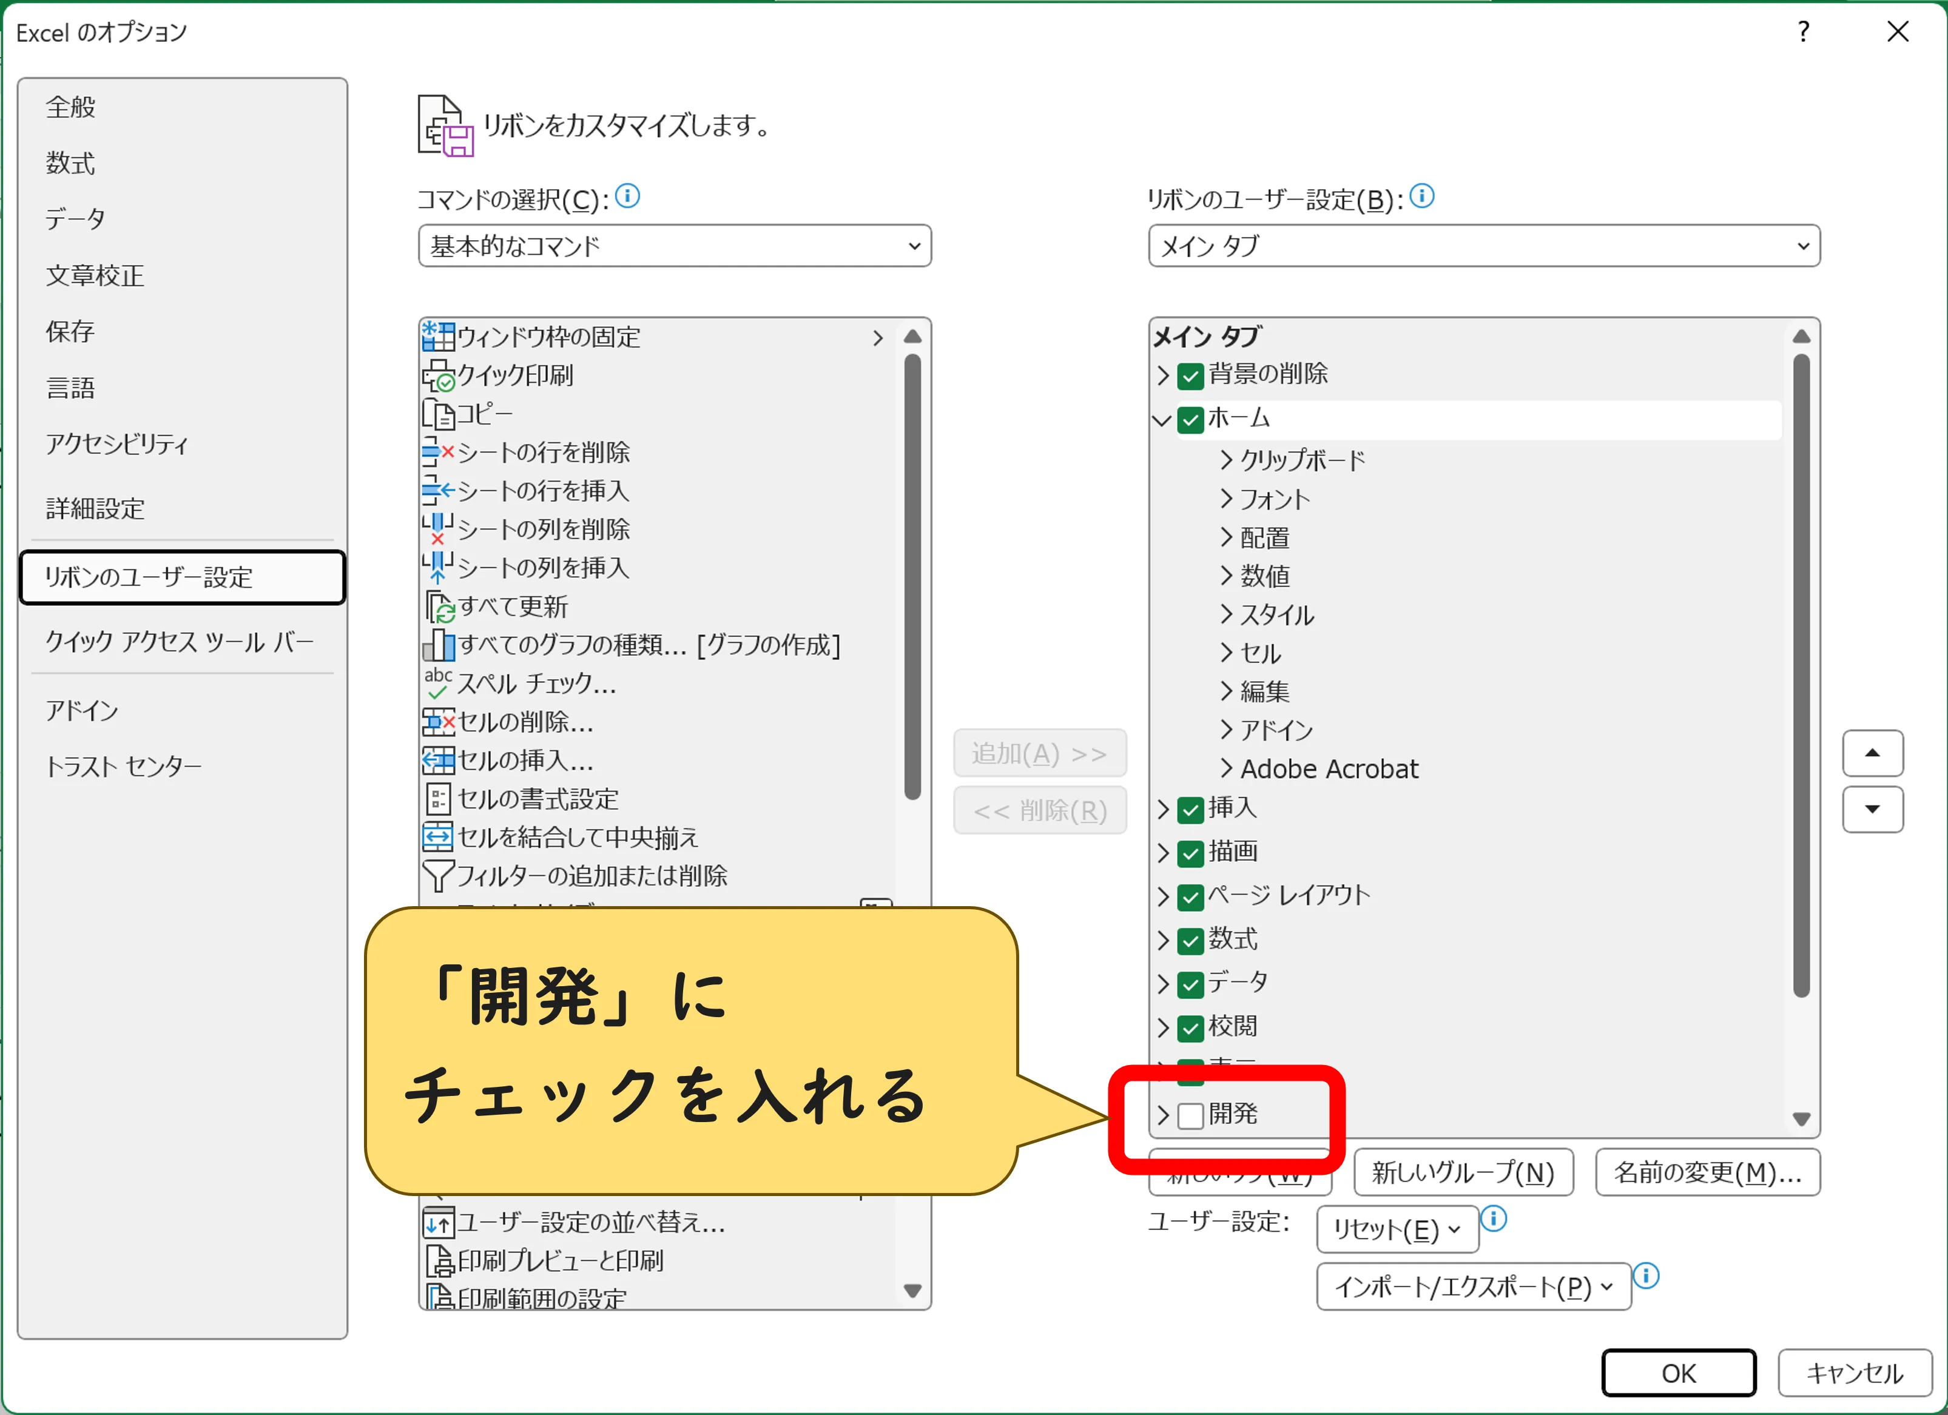
Task: Click the セルを結合して中央揃え icon
Action: [438, 837]
